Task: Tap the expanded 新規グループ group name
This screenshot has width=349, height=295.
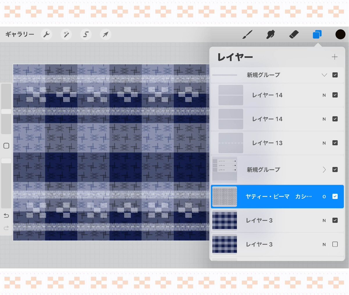Action: pos(263,75)
